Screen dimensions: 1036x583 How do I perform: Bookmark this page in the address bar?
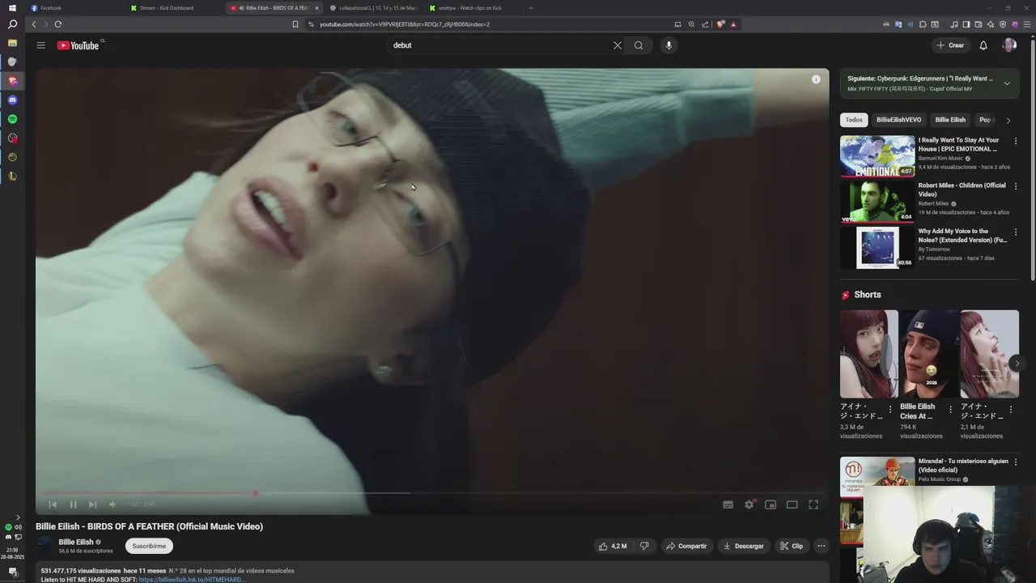295,24
